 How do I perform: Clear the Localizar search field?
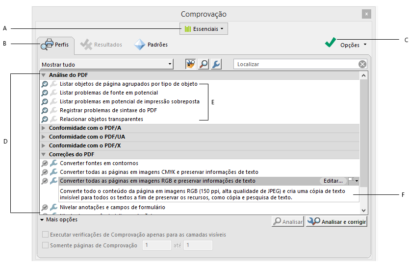(x=362, y=64)
